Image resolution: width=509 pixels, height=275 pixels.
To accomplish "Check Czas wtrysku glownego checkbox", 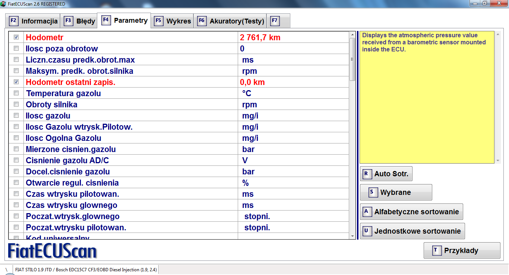I will click(16, 205).
